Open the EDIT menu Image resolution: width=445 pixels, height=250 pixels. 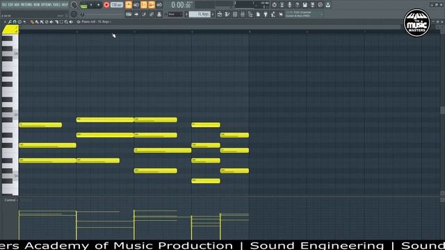pyautogui.click(x=11, y=5)
